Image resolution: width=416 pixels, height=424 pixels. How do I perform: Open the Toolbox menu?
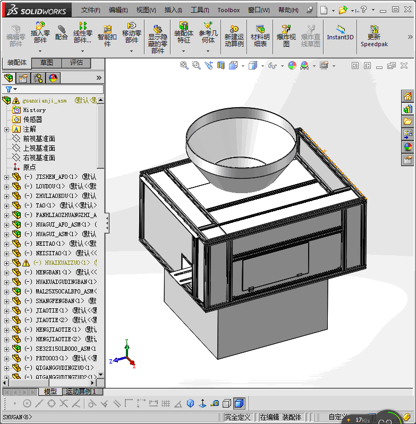click(x=228, y=10)
